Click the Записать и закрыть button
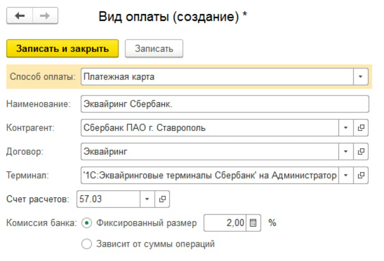The image size is (384, 261). (62, 48)
